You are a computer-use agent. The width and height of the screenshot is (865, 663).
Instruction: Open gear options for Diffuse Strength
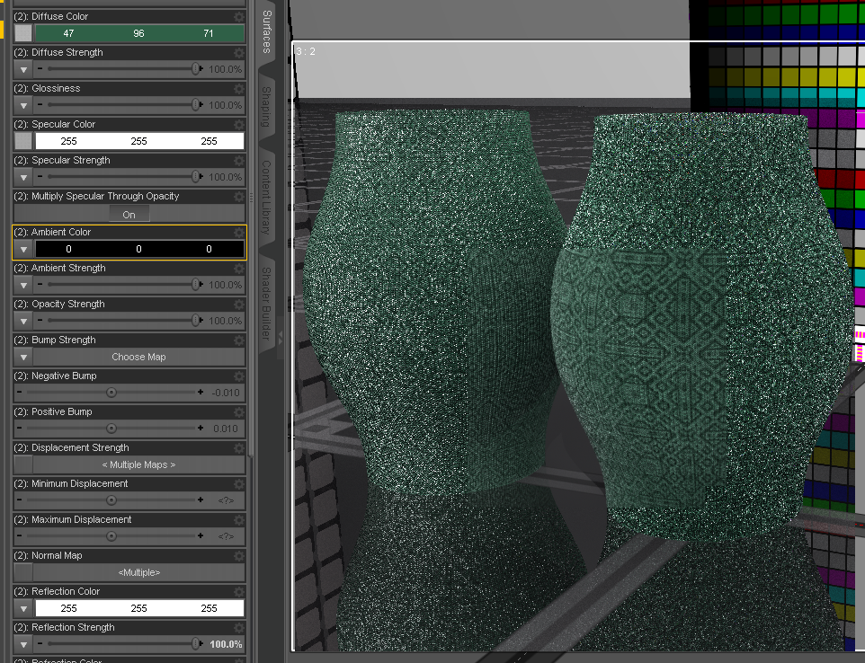click(239, 52)
